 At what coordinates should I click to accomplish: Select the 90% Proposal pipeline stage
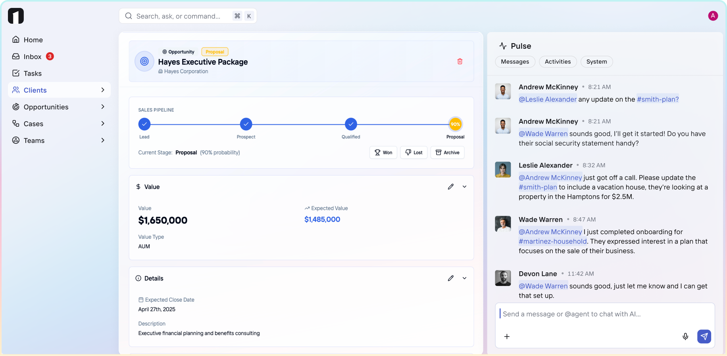tap(455, 124)
